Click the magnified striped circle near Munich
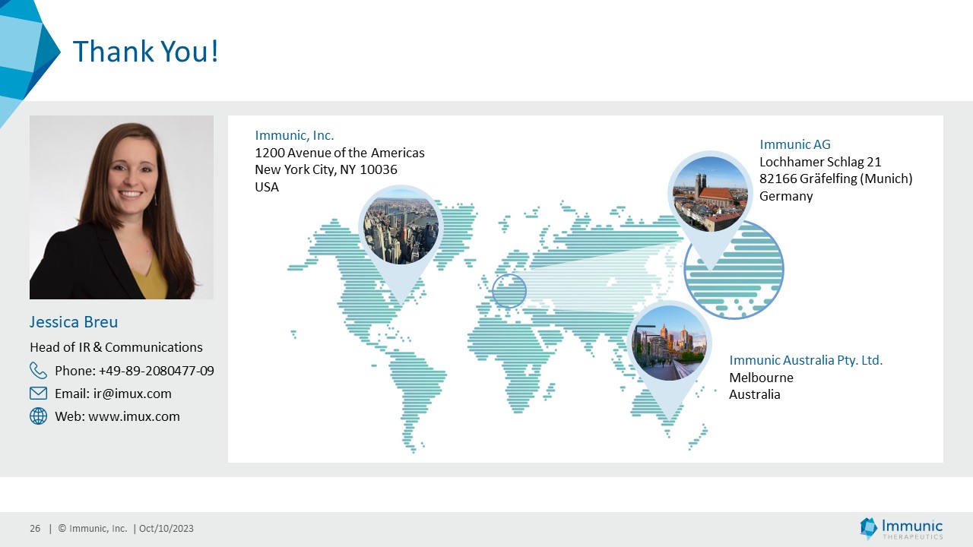The image size is (973, 547). (734, 270)
